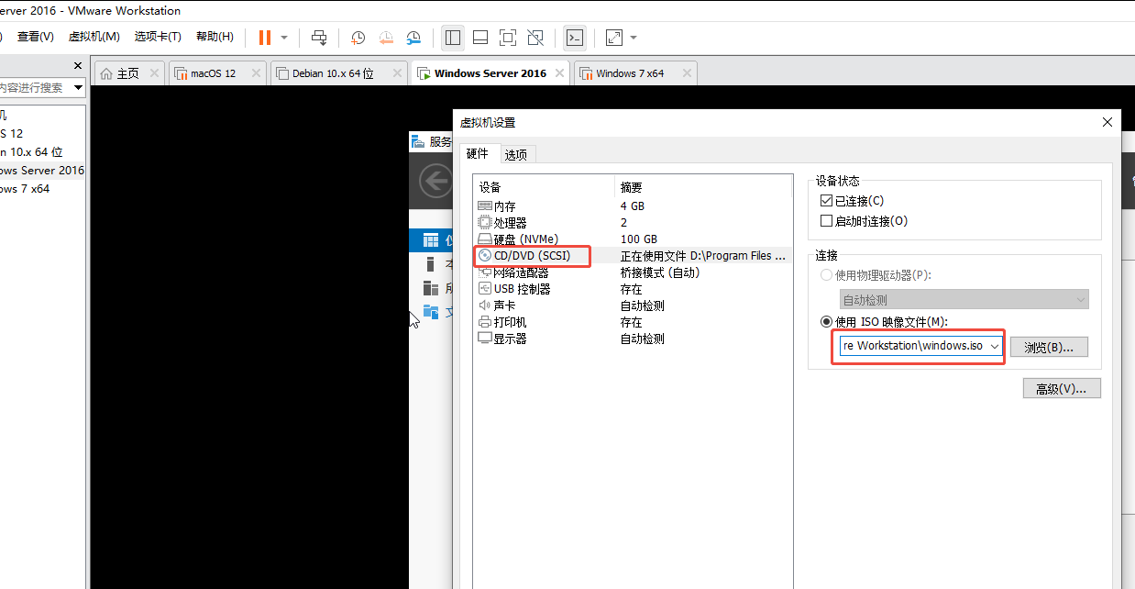
Task: Select the 硬盘 (NVMe) device row
Action: (633, 239)
